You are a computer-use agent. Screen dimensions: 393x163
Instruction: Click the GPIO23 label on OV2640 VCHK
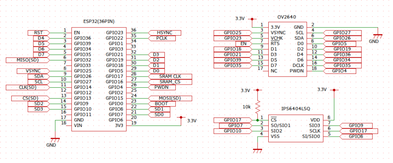232,38
